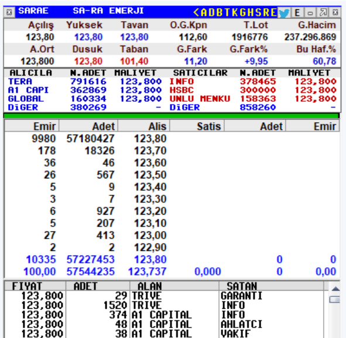Click yellow letter K shortcut in title bar
This screenshot has width=346, height=338.
coord(235,12)
